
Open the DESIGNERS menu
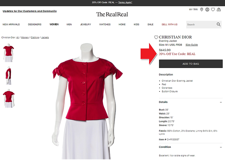click(35, 24)
